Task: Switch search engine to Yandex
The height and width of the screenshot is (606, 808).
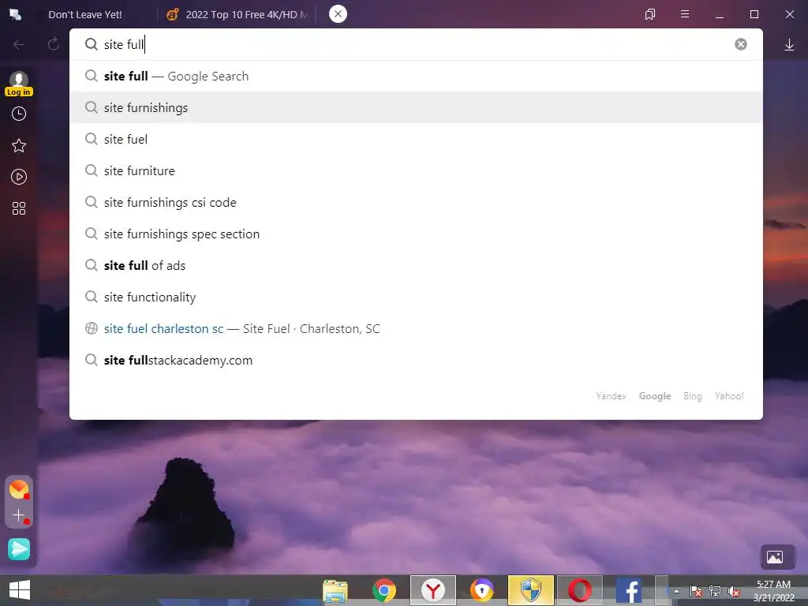Action: tap(611, 396)
